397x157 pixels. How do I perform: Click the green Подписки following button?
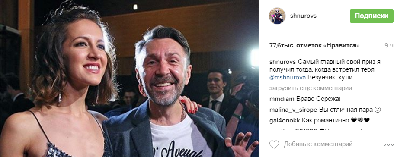pos(371,16)
